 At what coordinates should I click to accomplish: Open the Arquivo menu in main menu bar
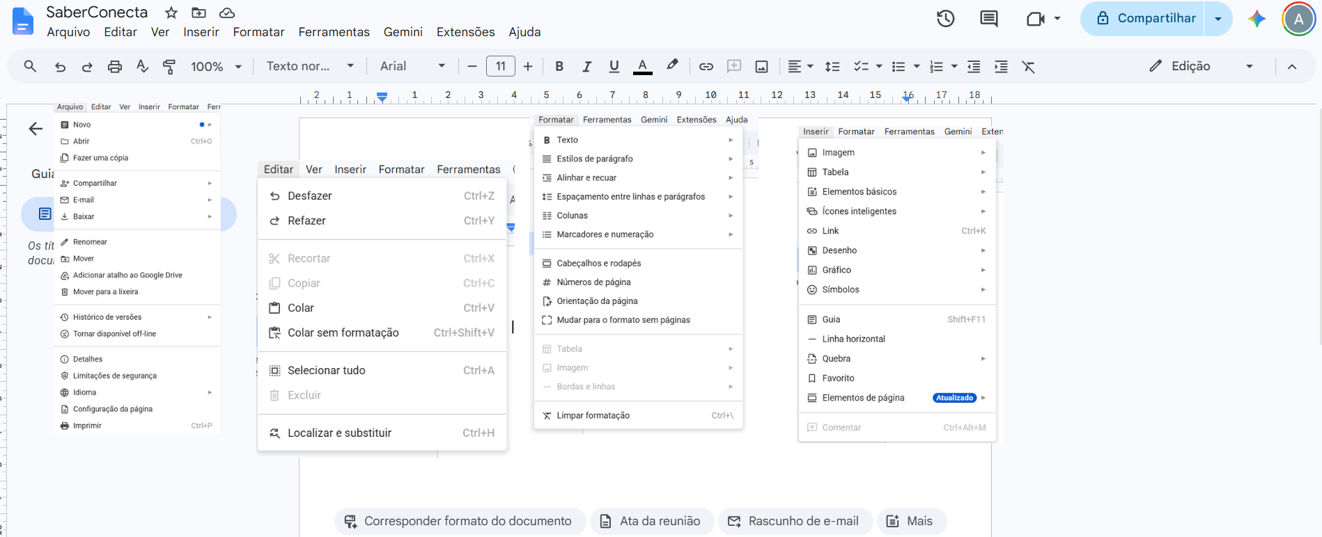click(x=68, y=32)
